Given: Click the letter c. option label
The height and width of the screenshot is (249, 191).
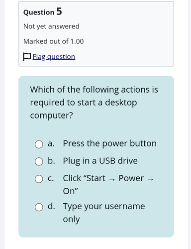Looking at the screenshot, I should point(51,179).
